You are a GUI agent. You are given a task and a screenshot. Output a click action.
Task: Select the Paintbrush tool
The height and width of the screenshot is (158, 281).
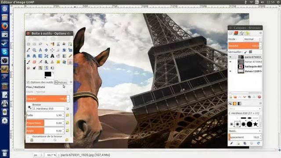[x=29, y=62]
